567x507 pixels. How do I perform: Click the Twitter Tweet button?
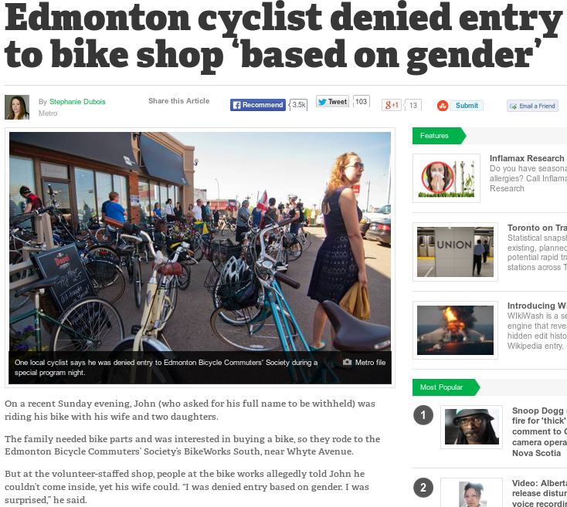click(332, 102)
